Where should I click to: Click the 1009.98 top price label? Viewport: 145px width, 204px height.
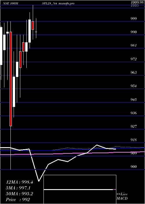pos(137,2)
